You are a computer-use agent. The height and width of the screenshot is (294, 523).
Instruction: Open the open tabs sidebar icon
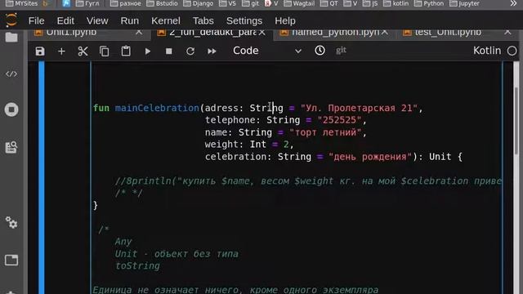11,260
